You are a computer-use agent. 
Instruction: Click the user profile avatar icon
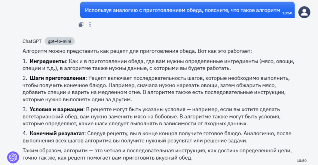(304, 12)
